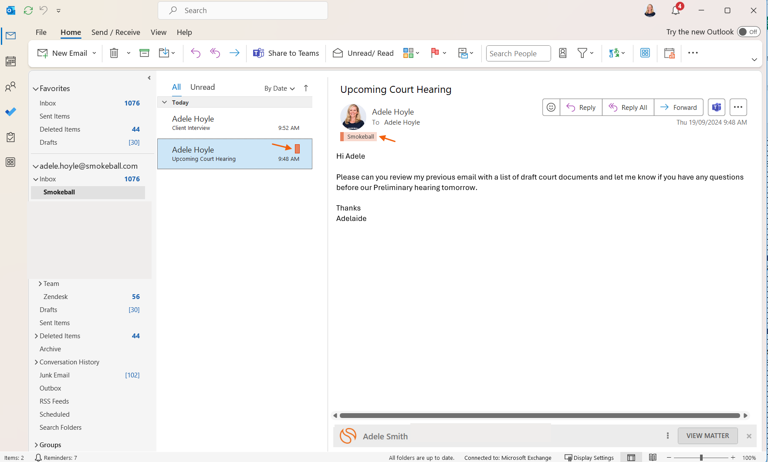Viewport: 768px width, 462px height.
Task: Reverse sort order with the arrow
Action: point(306,88)
